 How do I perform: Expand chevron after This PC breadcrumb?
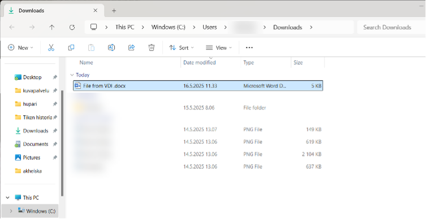point(143,27)
